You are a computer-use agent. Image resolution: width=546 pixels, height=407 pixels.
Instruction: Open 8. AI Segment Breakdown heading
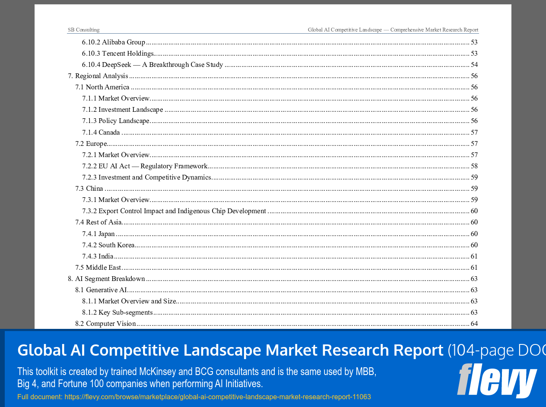pyautogui.click(x=110, y=278)
